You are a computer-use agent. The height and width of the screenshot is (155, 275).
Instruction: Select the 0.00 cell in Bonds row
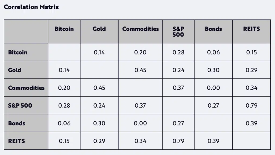(140, 123)
